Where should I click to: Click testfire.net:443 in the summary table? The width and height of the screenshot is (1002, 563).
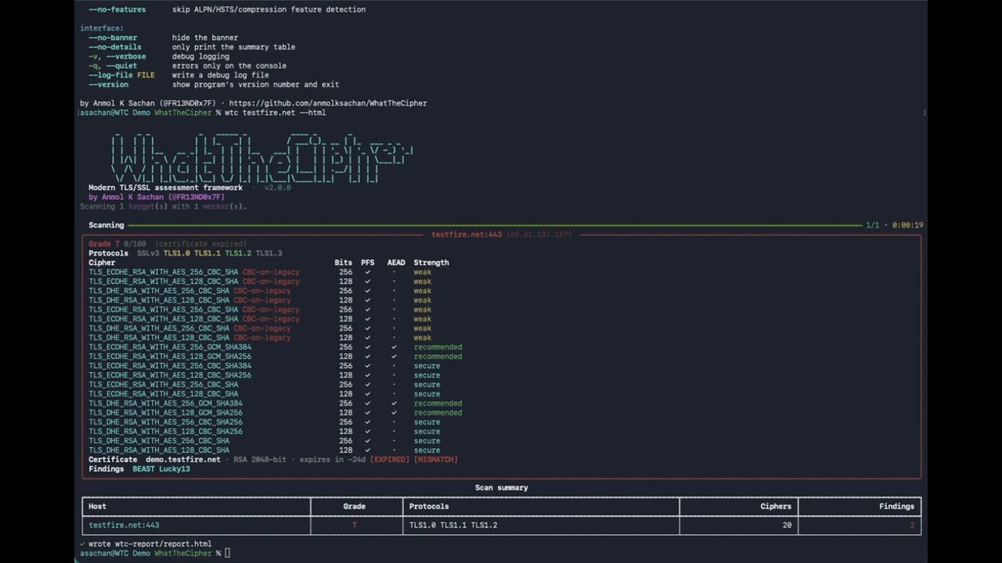click(x=124, y=525)
